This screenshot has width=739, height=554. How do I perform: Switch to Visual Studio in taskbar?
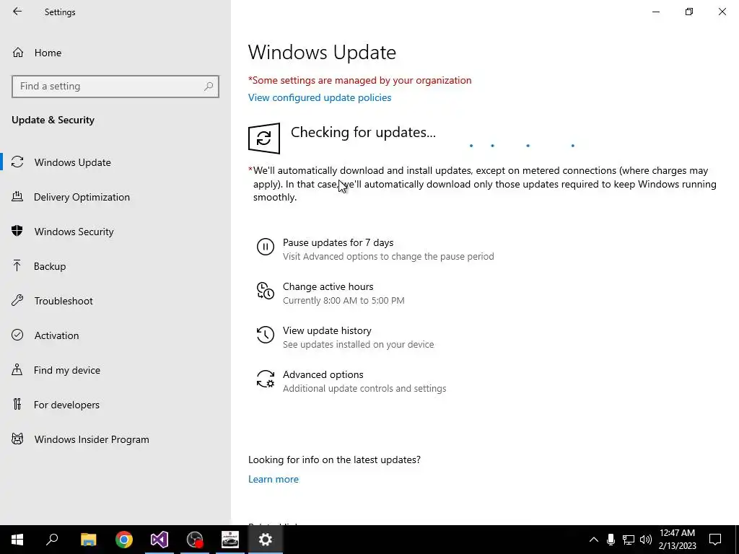click(x=159, y=540)
